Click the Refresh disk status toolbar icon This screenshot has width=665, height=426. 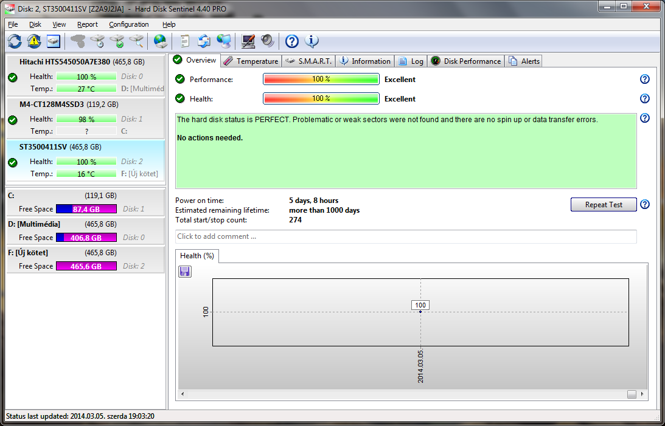point(15,41)
